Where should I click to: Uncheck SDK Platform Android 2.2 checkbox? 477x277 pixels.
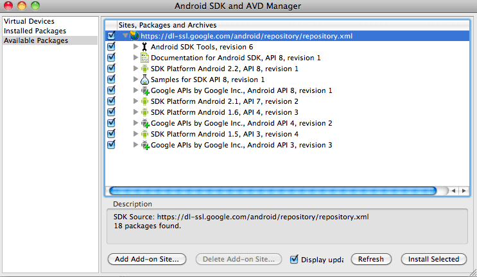pos(111,68)
